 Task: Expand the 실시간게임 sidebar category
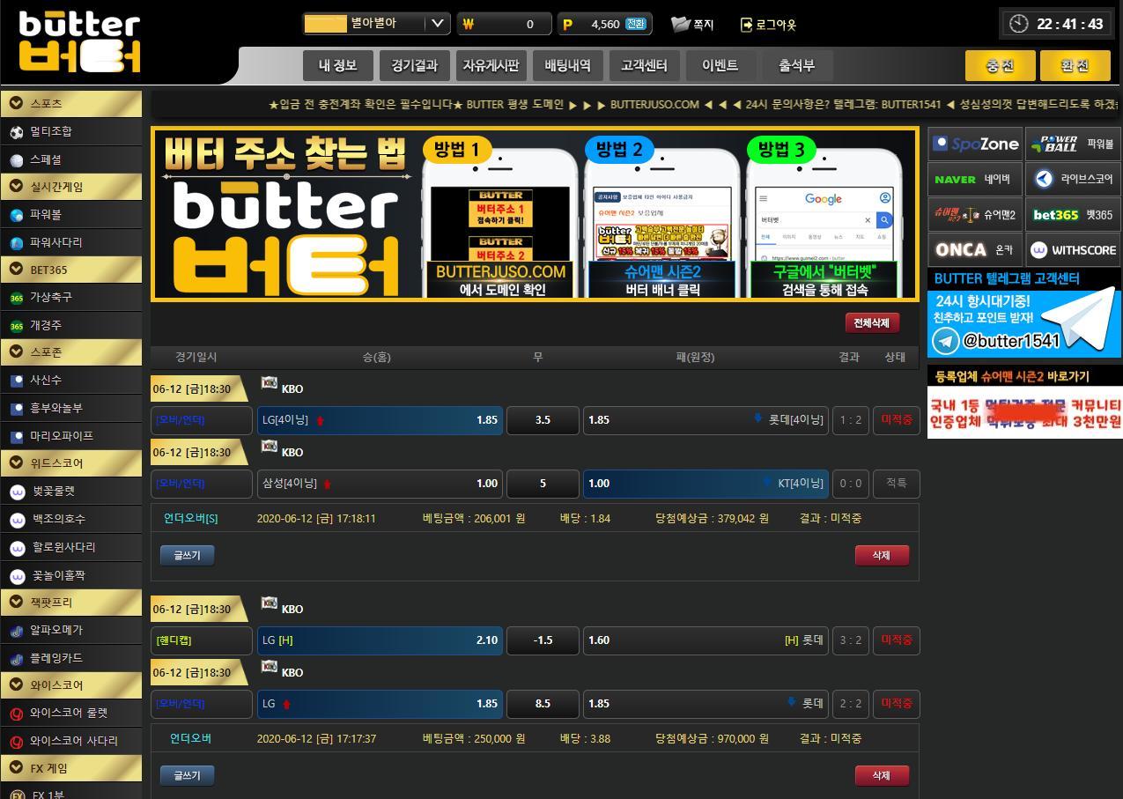16,187
